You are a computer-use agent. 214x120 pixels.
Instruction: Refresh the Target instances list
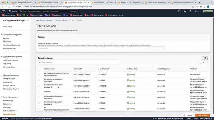205,58
